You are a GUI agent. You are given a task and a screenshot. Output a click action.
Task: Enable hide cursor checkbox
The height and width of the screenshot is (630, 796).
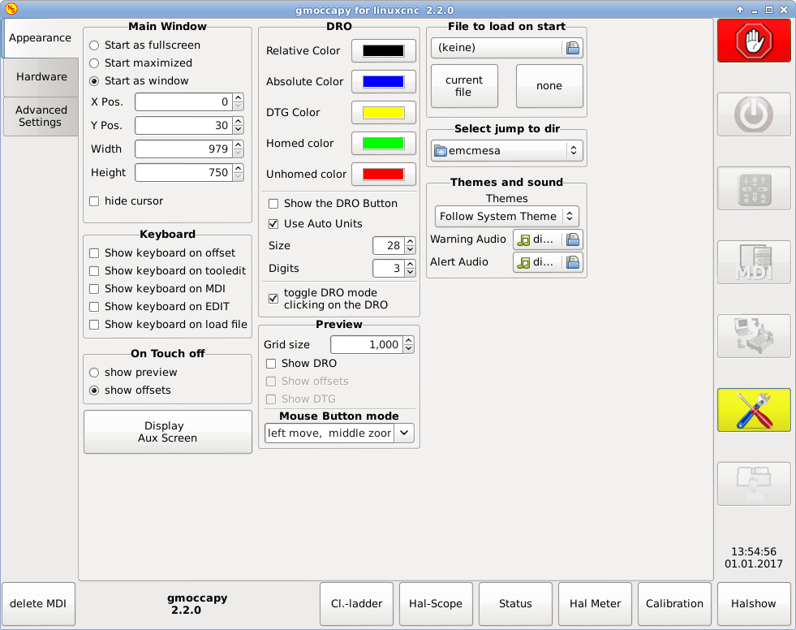pos(94,201)
